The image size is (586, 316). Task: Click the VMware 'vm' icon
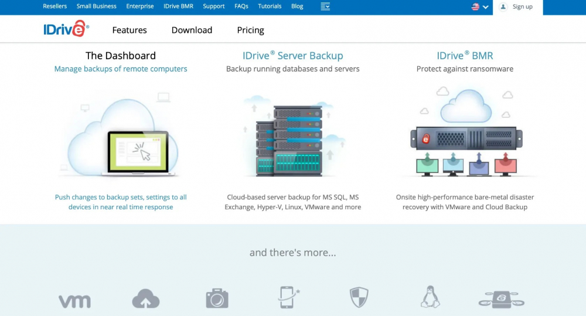point(74,301)
